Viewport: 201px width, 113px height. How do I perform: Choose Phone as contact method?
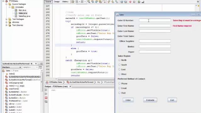click(119, 83)
